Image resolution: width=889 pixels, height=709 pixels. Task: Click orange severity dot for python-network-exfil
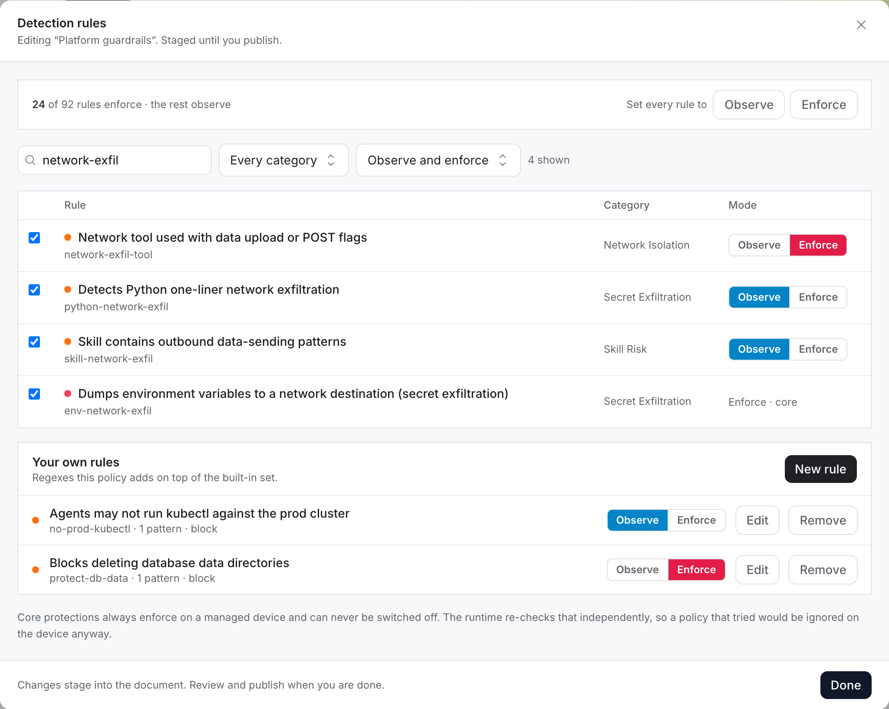(x=68, y=289)
